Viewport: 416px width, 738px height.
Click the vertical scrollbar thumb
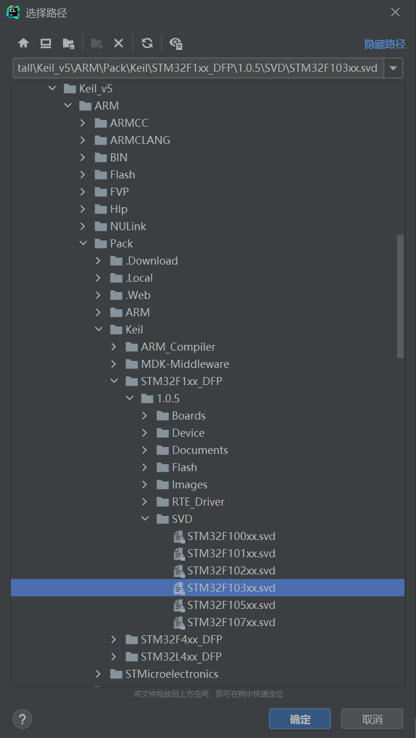(x=400, y=296)
